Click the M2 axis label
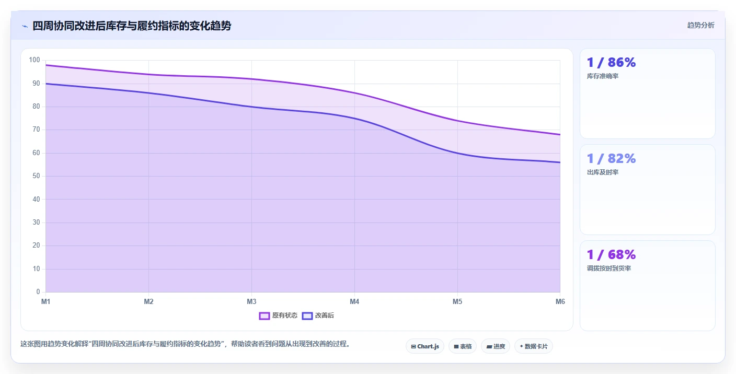Screen dimensions: 736x374 (x=148, y=301)
